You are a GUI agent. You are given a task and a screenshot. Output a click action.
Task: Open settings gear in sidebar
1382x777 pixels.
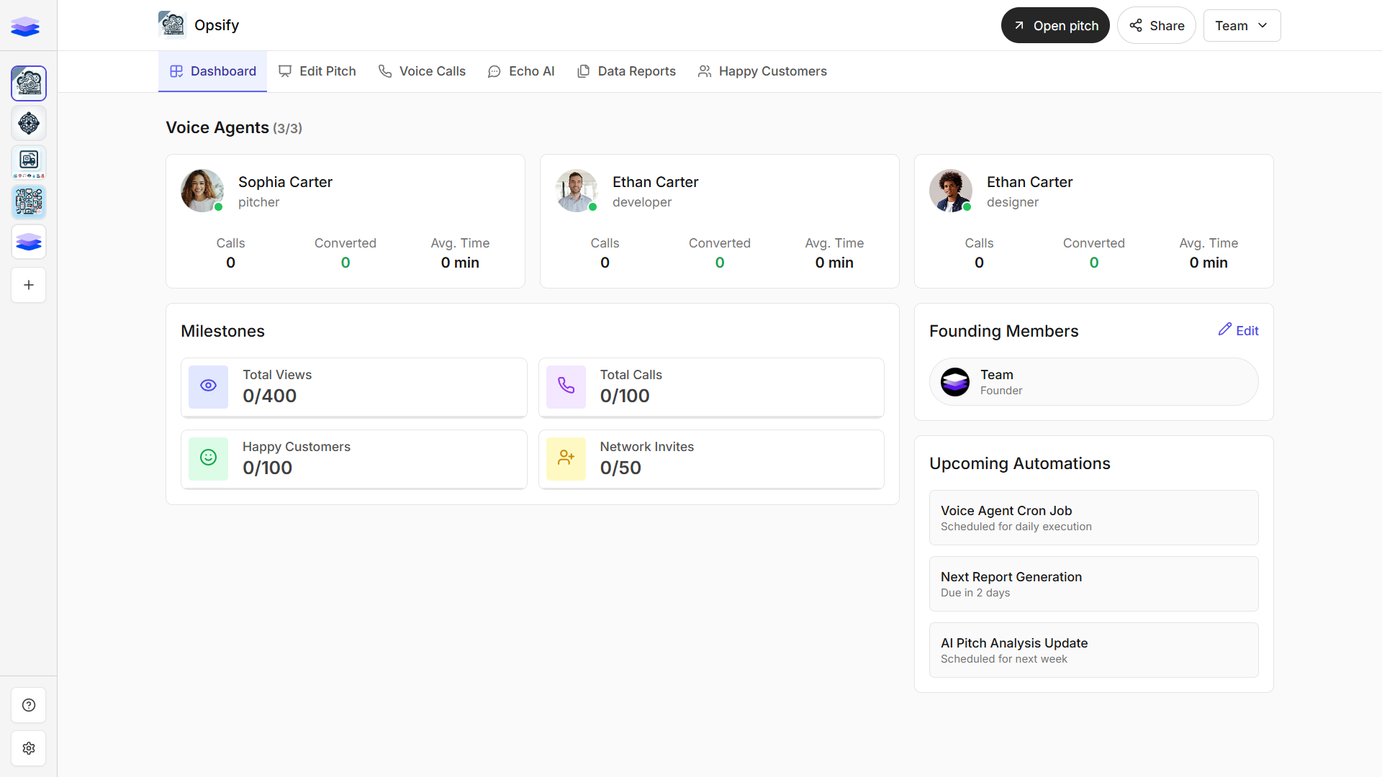point(29,748)
